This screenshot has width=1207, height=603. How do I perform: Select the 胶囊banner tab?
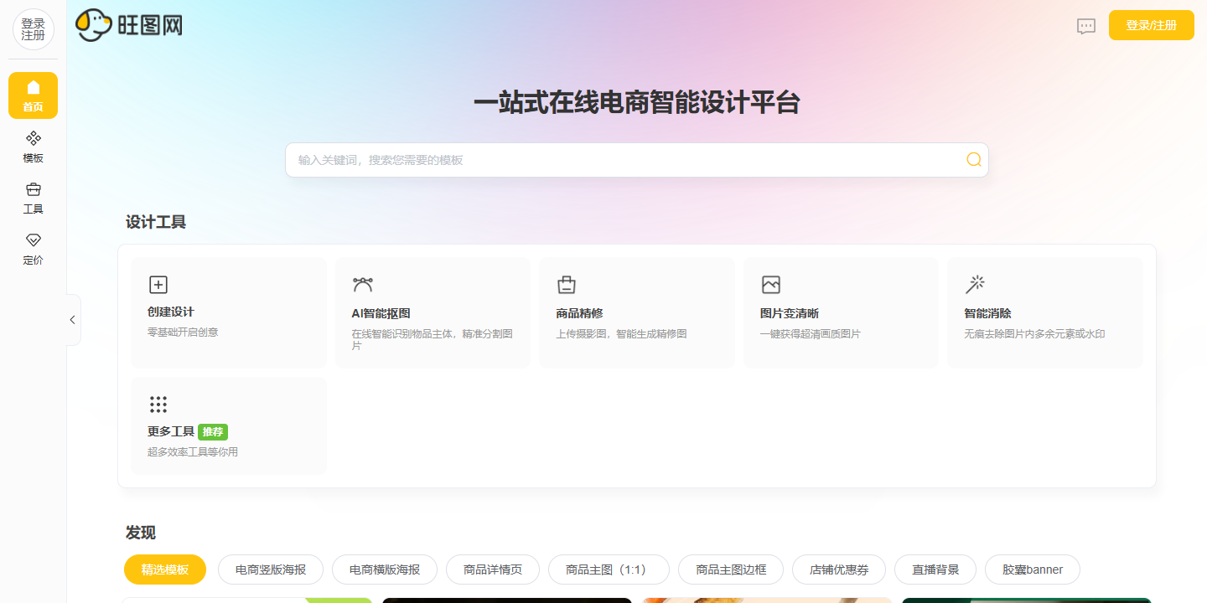[x=1033, y=569]
